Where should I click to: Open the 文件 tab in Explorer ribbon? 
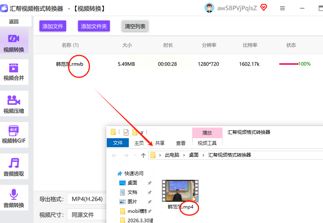coord(118,143)
